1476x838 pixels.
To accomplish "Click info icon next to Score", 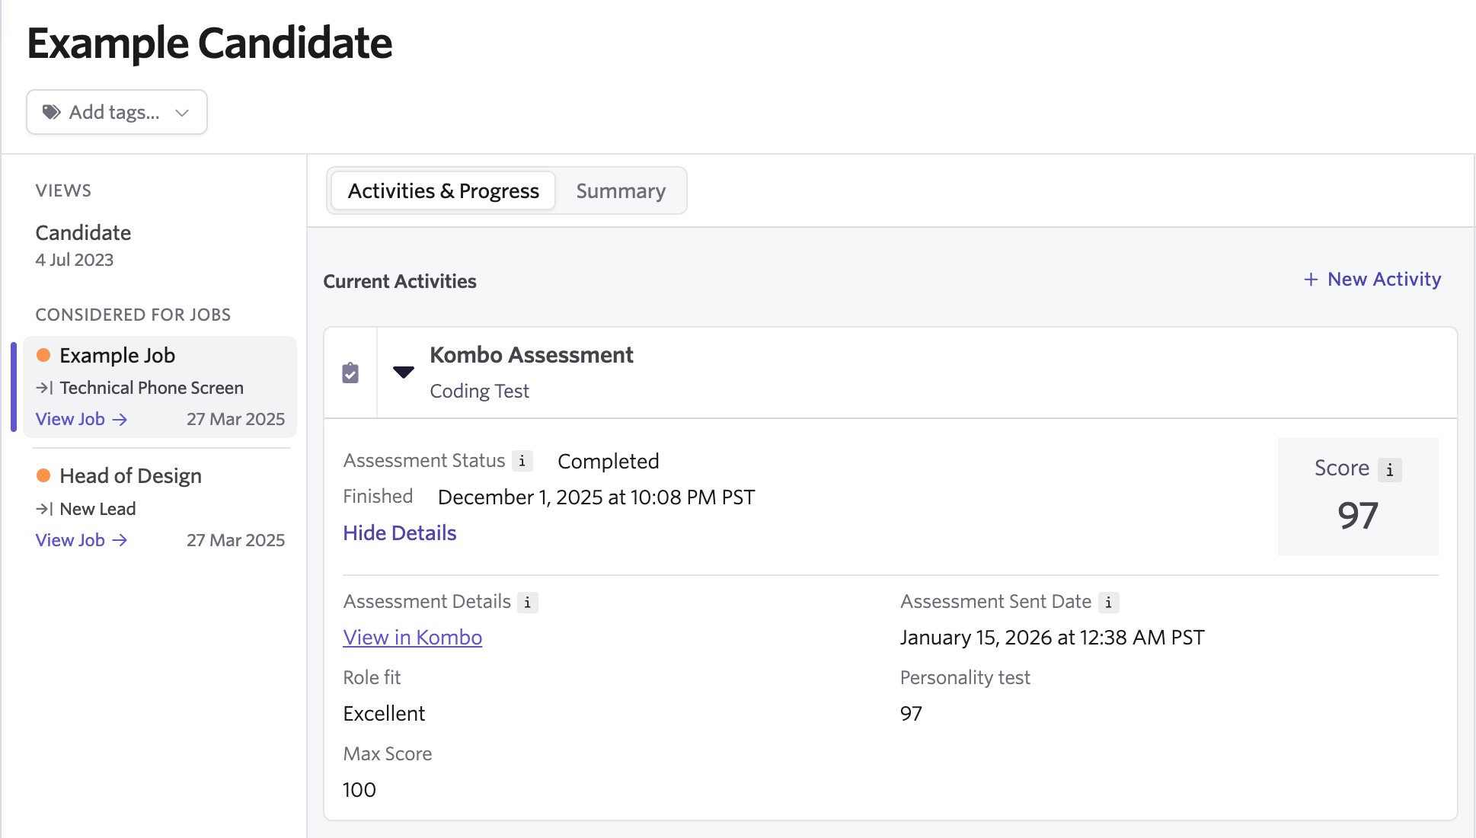I will [1389, 469].
